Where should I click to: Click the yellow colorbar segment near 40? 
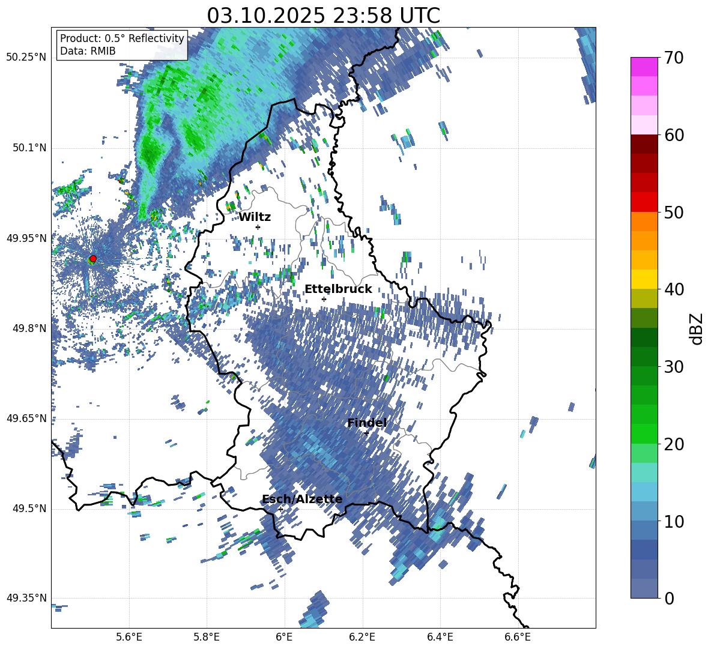pos(644,279)
